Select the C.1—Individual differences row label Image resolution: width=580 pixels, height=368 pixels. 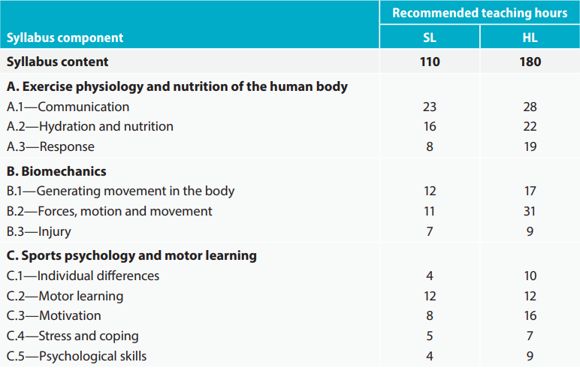pyautogui.click(x=83, y=276)
